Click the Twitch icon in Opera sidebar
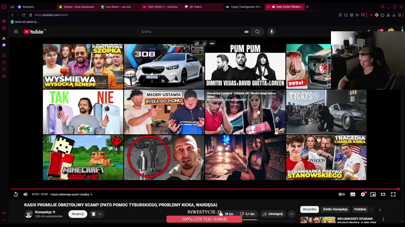 (4, 45)
